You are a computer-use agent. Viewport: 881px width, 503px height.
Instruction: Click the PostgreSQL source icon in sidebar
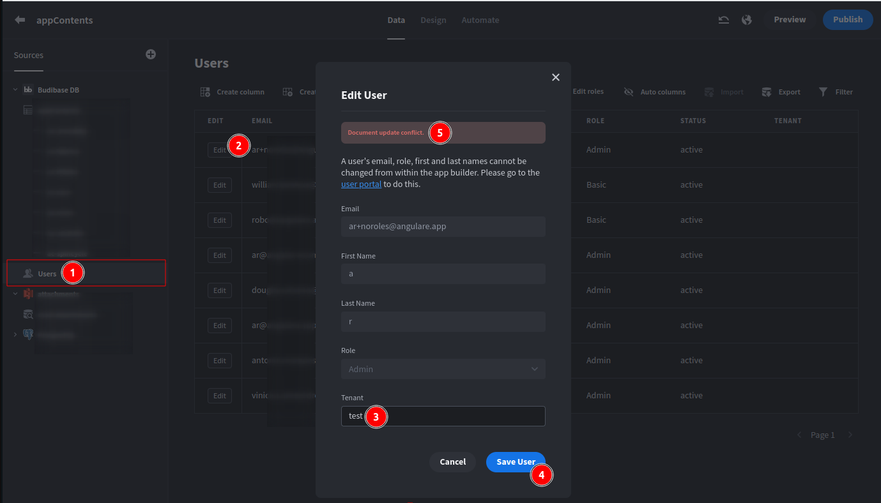pyautogui.click(x=27, y=333)
